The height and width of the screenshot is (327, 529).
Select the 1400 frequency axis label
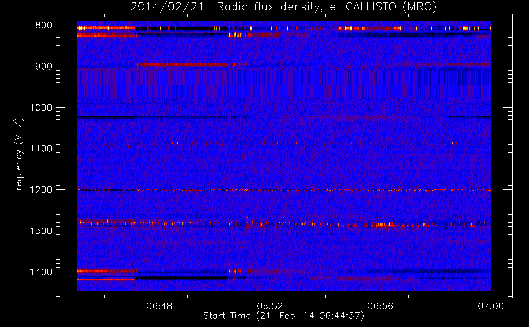(41, 272)
